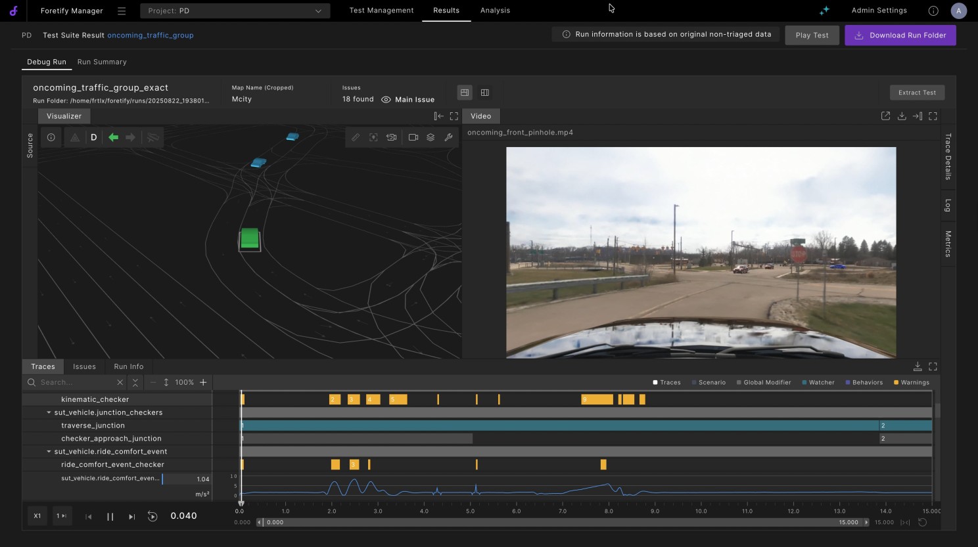978x547 pixels.
Task: Click the Play Test button
Action: 812,35
